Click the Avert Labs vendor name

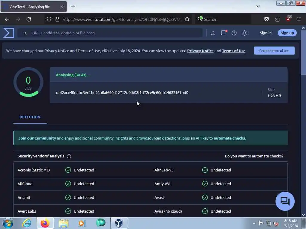tap(27, 211)
